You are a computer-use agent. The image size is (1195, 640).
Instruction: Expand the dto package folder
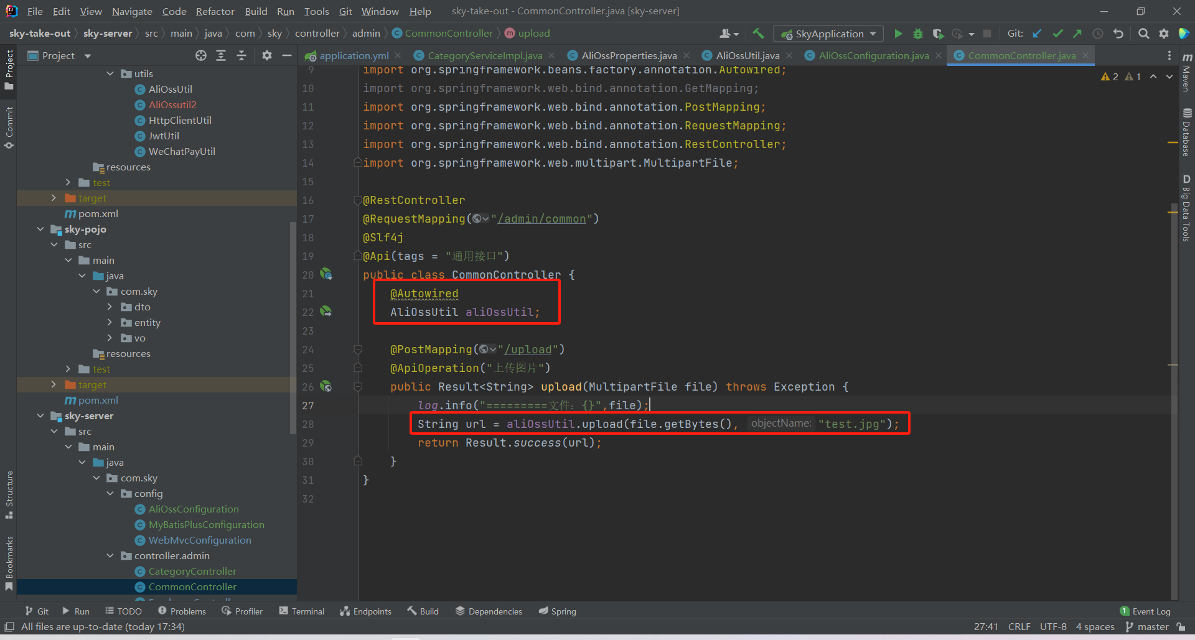pos(110,307)
